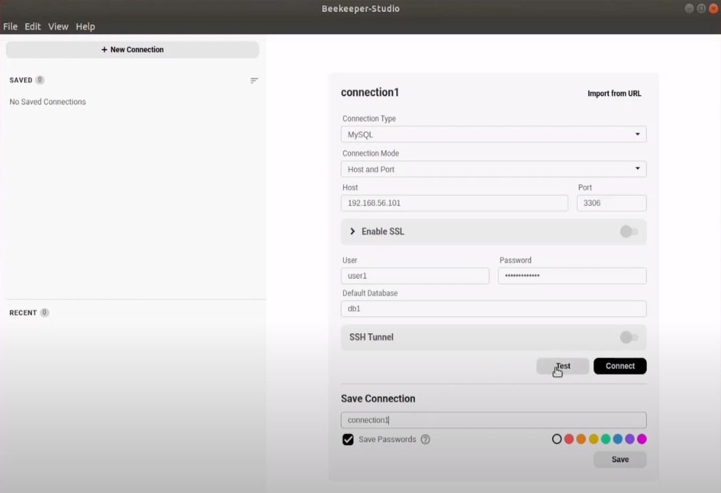This screenshot has width=721, height=493.
Task: Open the Edit menu
Action: [x=33, y=27]
